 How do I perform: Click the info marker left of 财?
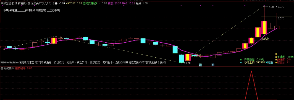pyautogui.click(x=200, y=65)
